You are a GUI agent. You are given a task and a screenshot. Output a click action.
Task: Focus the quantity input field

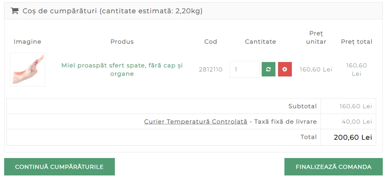click(x=244, y=69)
